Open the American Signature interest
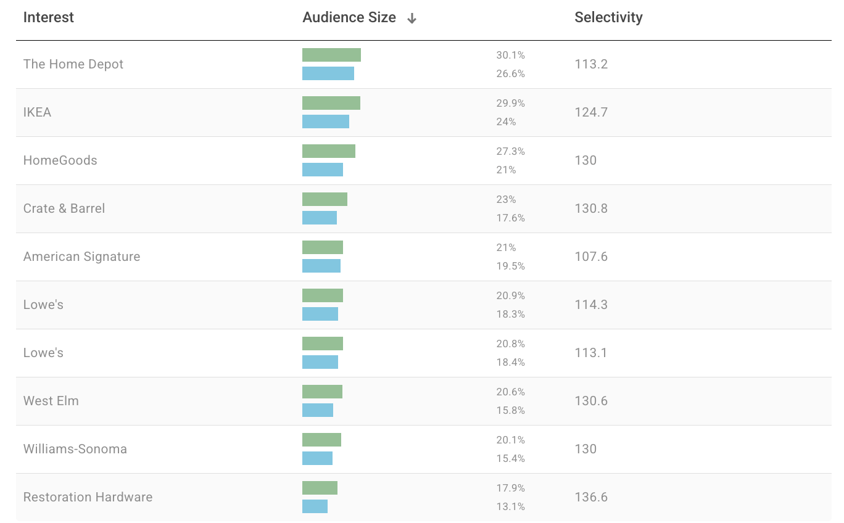Screen dimensions: 844x523 [81, 257]
